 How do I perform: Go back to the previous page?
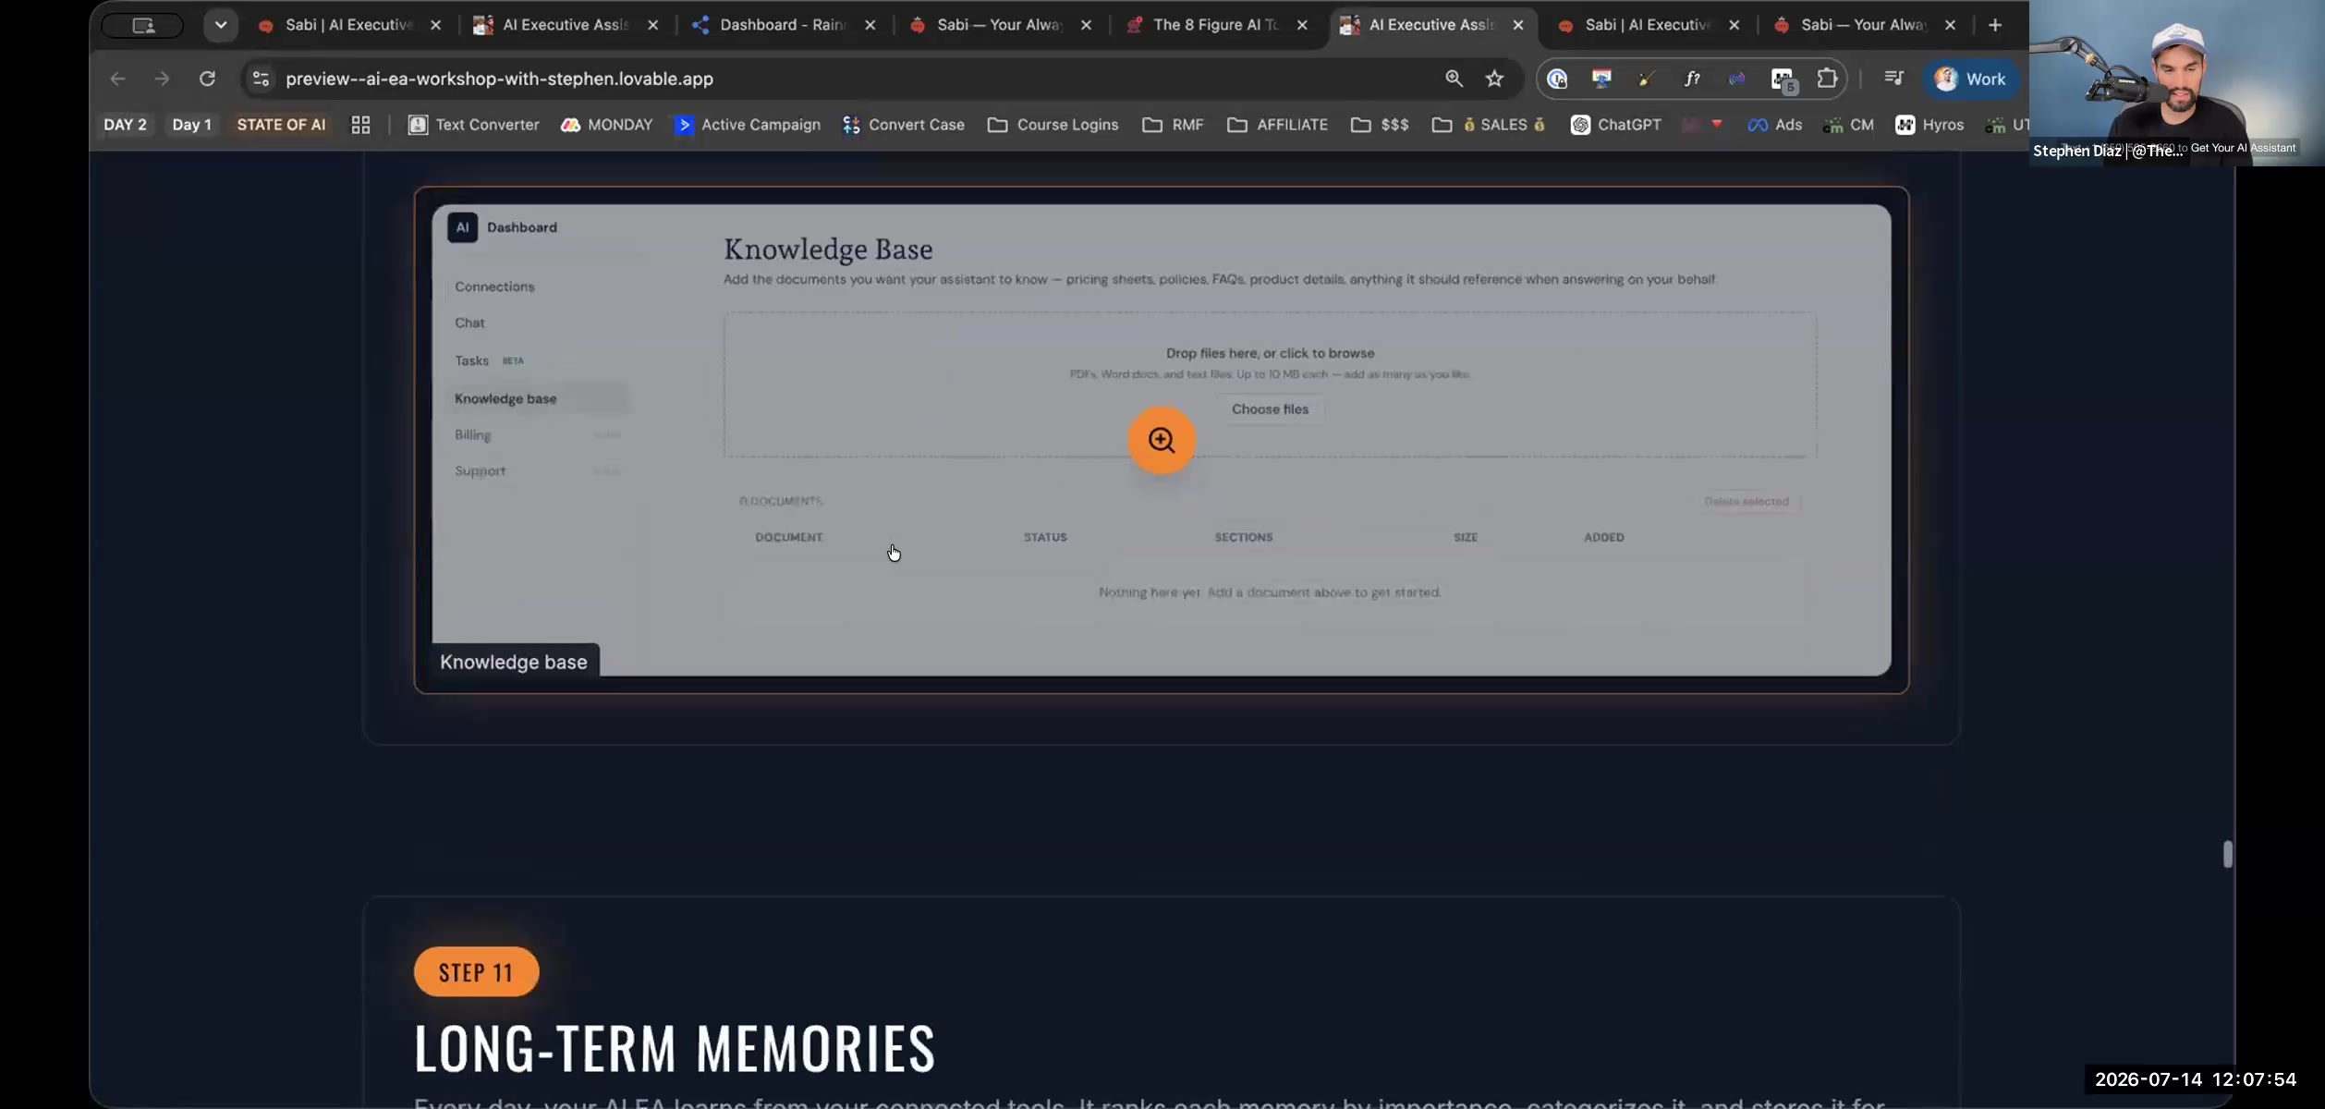click(117, 79)
